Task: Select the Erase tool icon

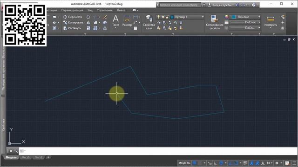Action: 105,17
